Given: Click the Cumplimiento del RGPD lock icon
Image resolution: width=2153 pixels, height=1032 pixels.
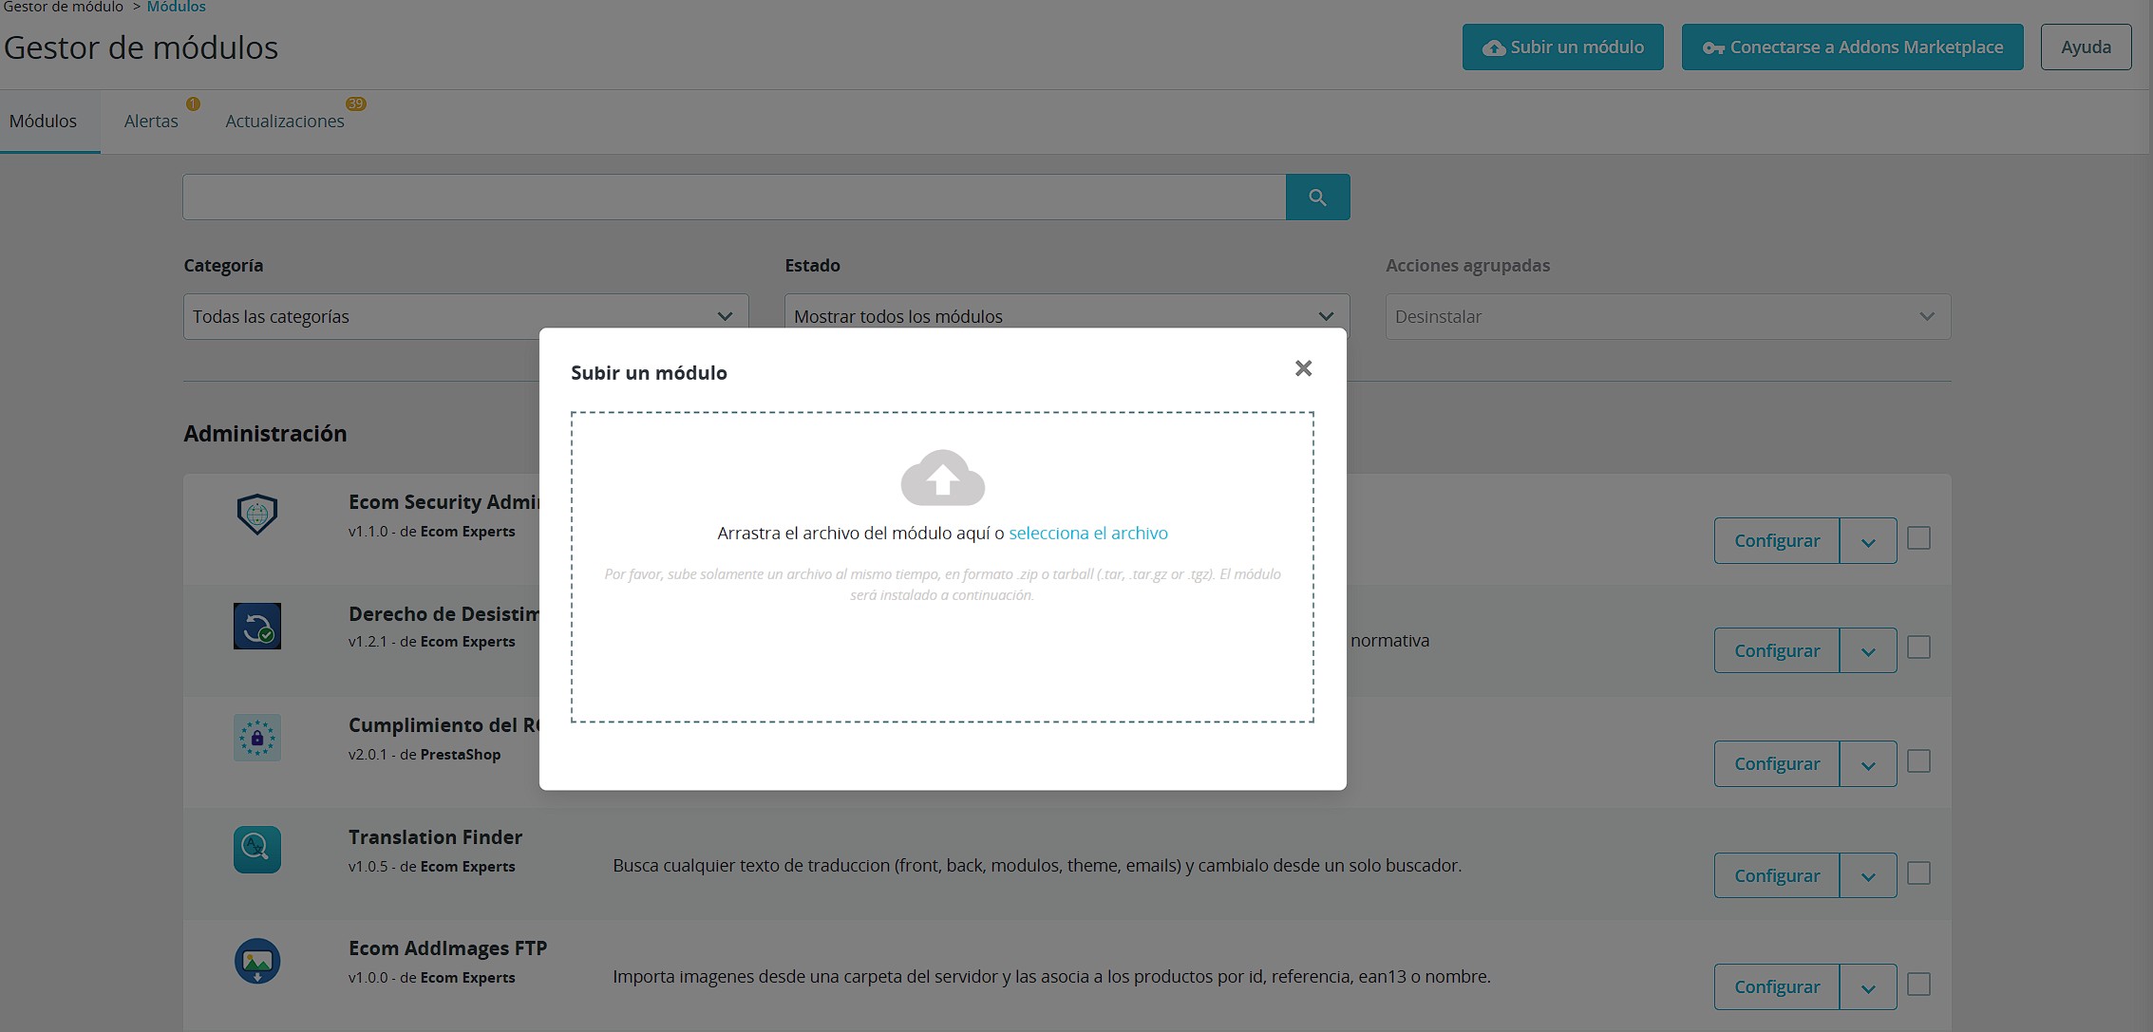Looking at the screenshot, I should (256, 738).
